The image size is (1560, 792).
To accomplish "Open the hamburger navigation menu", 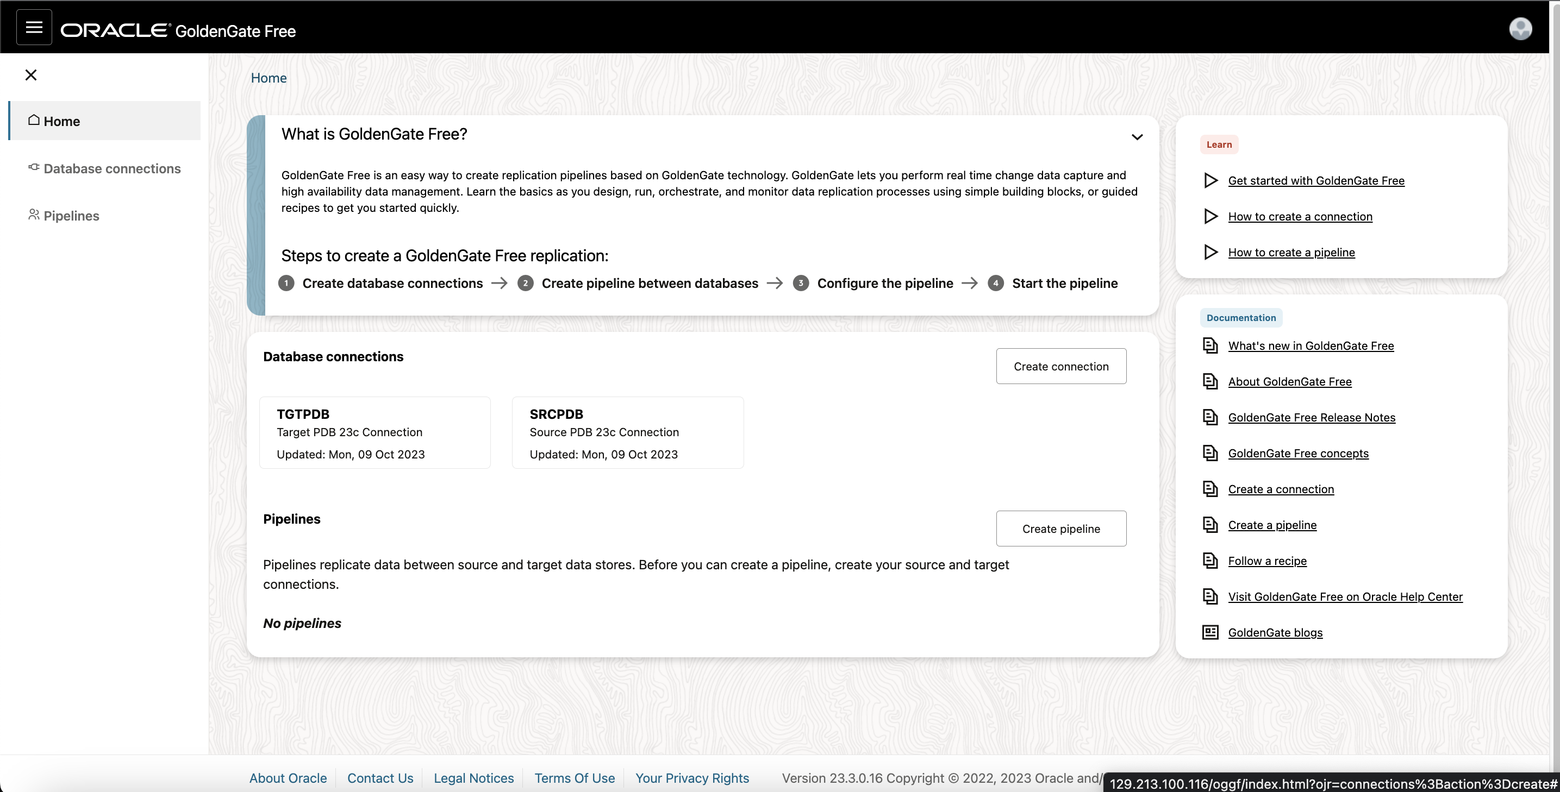I will (x=33, y=27).
